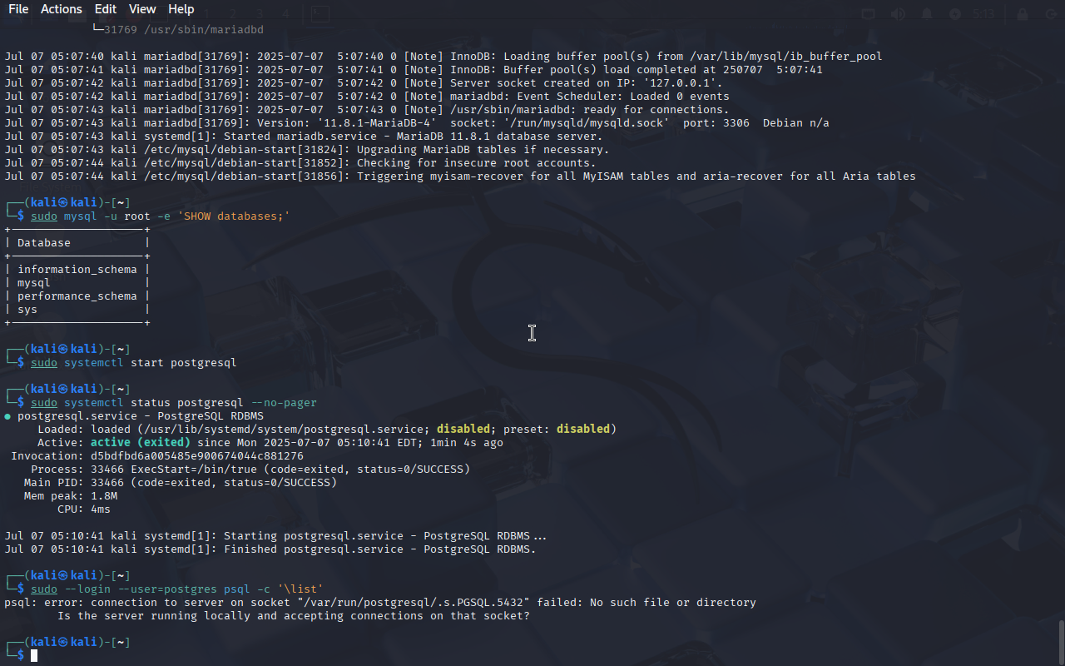Click 'systemctl start postgresql' command
Screen dimensions: 1065x666
151,363
